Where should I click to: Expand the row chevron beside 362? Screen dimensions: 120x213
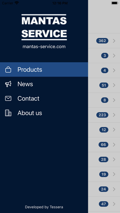coord(114,41)
